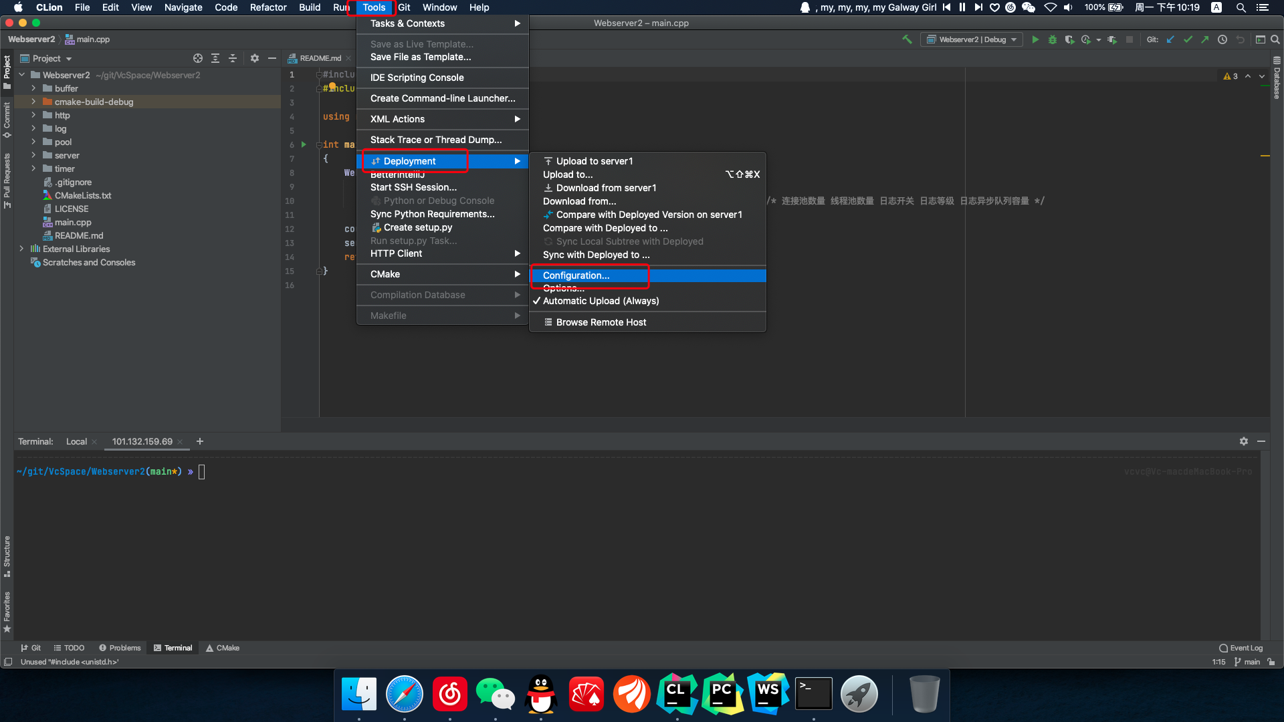Switch to README.md editor tab

(320, 58)
